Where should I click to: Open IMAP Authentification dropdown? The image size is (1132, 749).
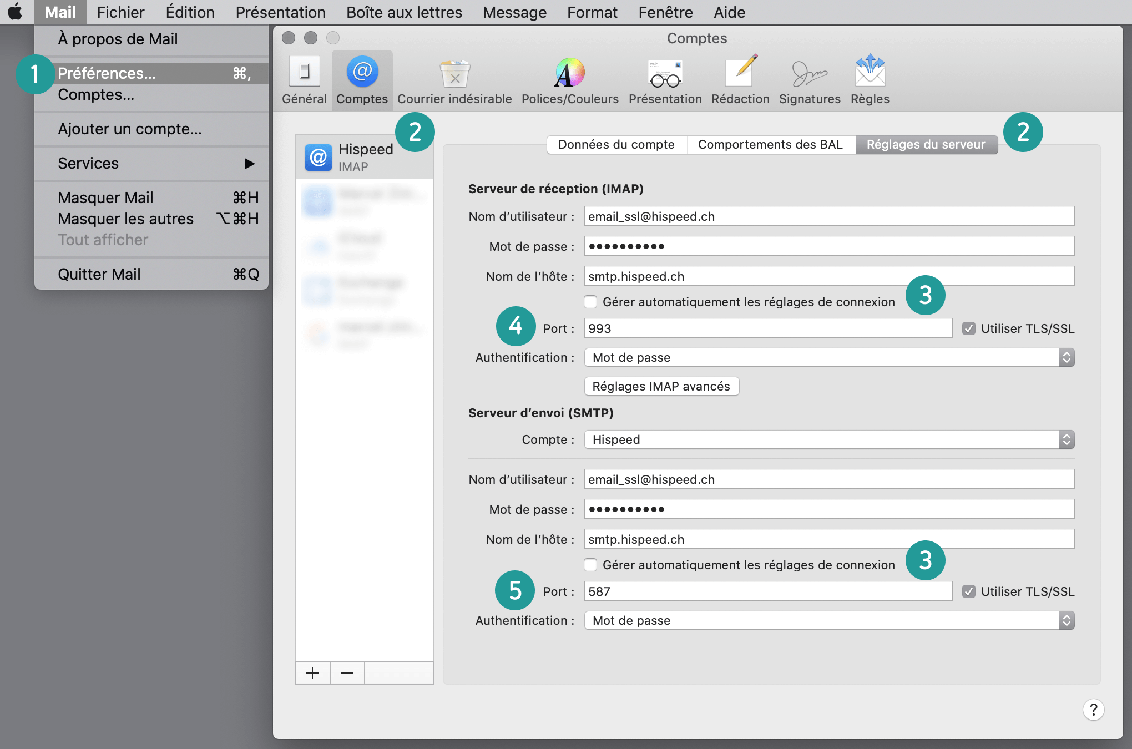pyautogui.click(x=829, y=357)
